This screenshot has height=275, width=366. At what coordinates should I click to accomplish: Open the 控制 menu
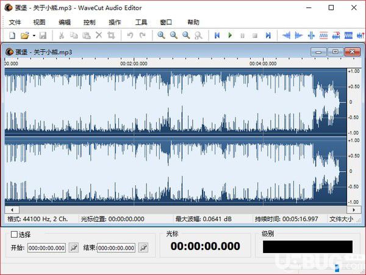pos(90,23)
